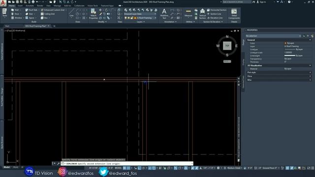Expand the Plot style section
Image resolution: width=315 pixels, height=177 pixels.
(x=310, y=72)
